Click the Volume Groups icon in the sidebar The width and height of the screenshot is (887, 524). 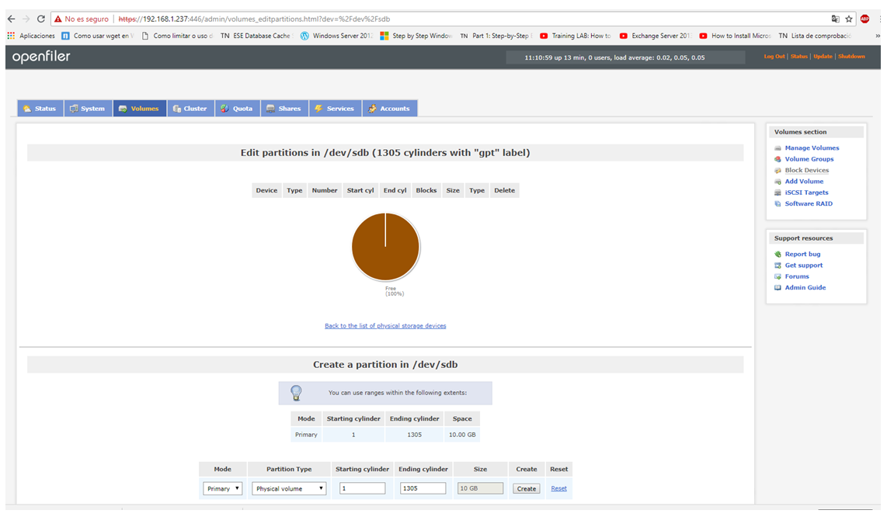coord(777,159)
